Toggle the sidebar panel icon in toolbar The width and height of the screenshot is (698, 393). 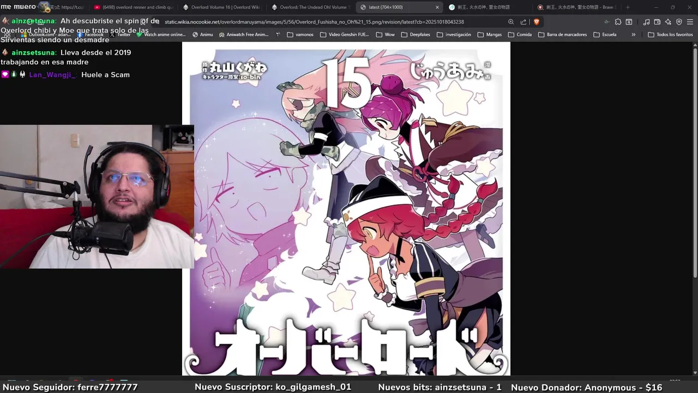click(x=629, y=22)
